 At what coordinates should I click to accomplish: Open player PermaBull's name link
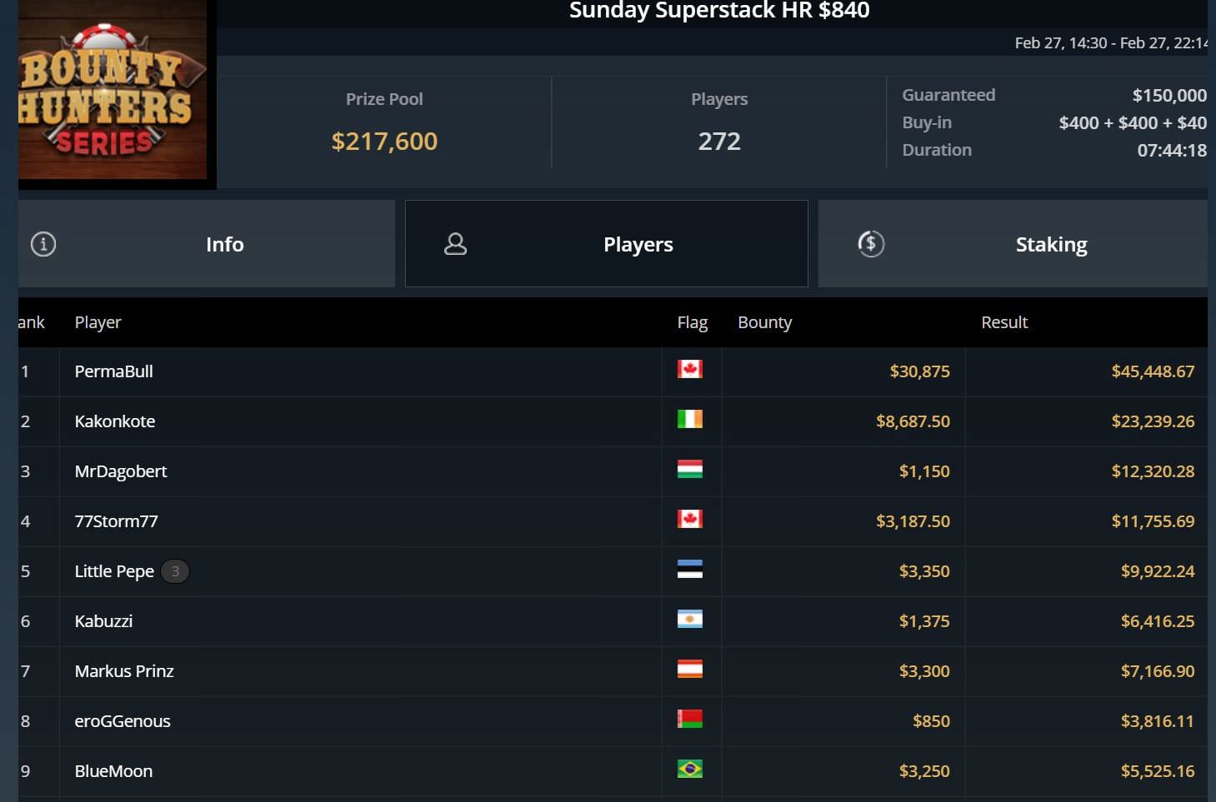[114, 371]
